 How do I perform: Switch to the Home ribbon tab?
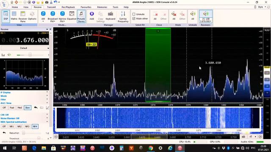(x=15, y=7)
